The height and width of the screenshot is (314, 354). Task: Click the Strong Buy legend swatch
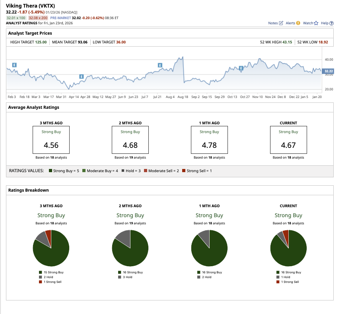pyautogui.click(x=51, y=171)
